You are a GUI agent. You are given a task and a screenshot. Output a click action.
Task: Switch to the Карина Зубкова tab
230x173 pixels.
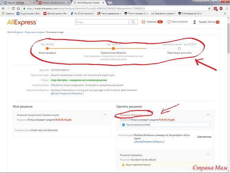pos(19,3)
